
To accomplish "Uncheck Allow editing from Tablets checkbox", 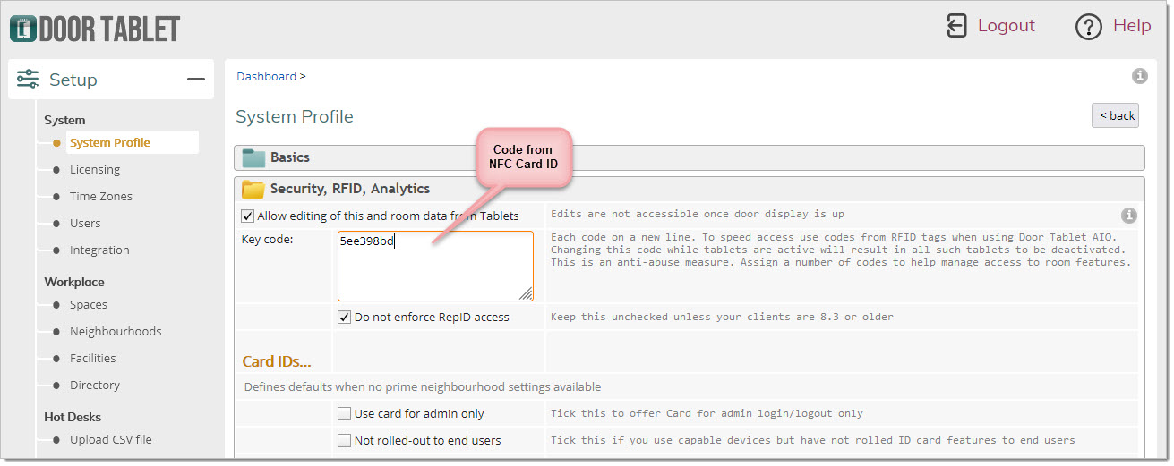I will click(x=247, y=216).
